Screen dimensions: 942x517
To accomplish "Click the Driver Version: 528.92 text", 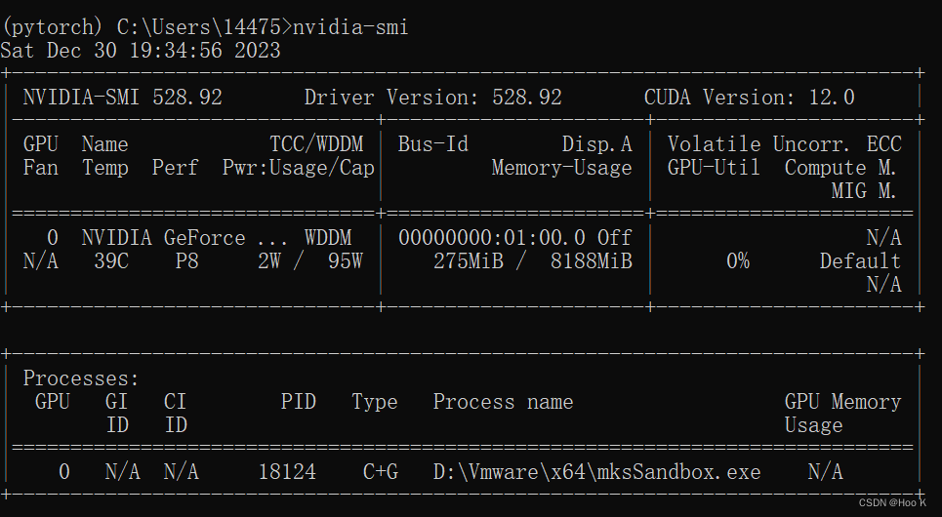I will coord(433,98).
